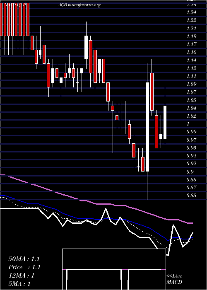Click the 1.22 price axis label
Screen dimensions: 207x290
click(x=191, y=20)
